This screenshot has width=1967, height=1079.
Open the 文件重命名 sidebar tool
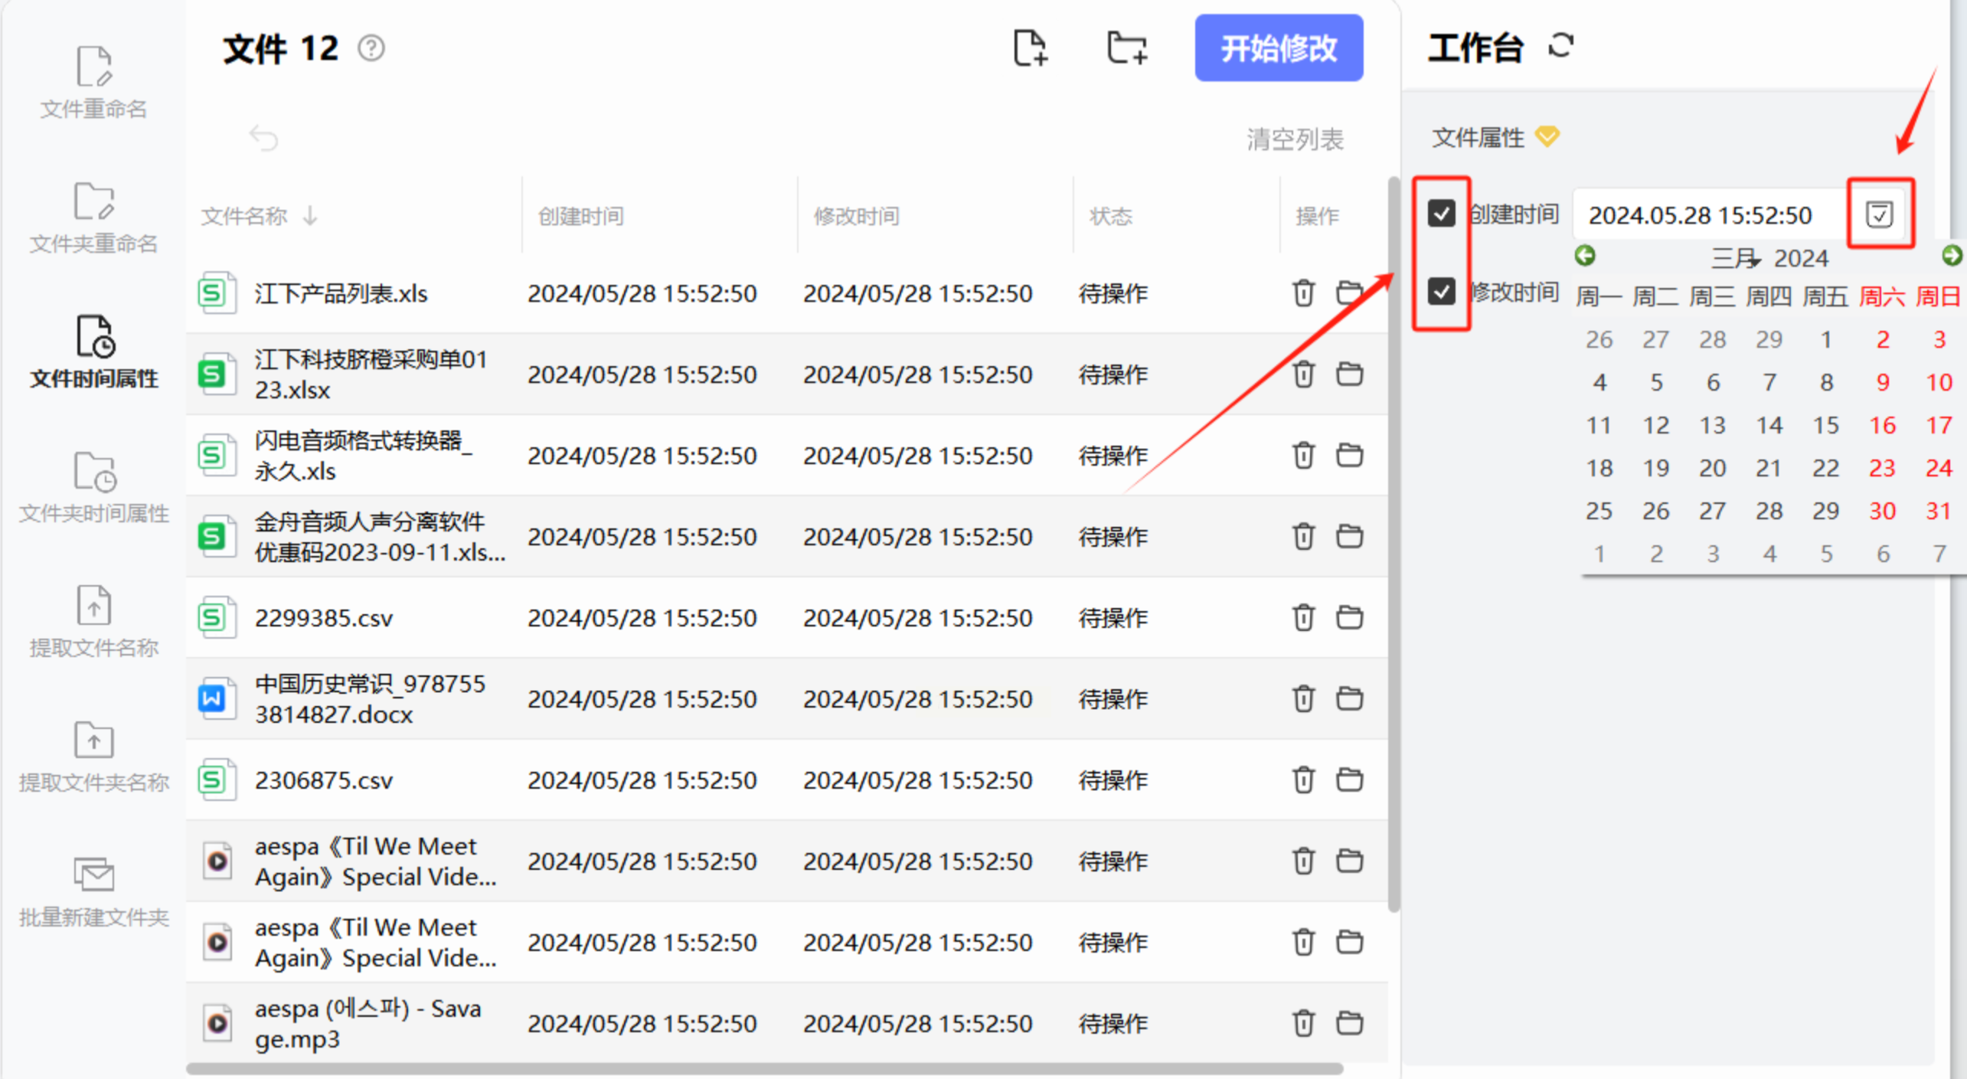[x=93, y=83]
